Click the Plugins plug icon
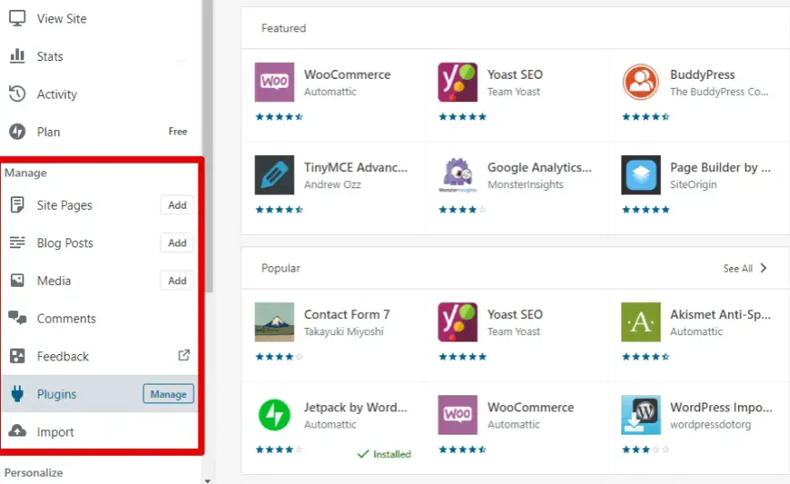790x484 pixels. click(17, 394)
